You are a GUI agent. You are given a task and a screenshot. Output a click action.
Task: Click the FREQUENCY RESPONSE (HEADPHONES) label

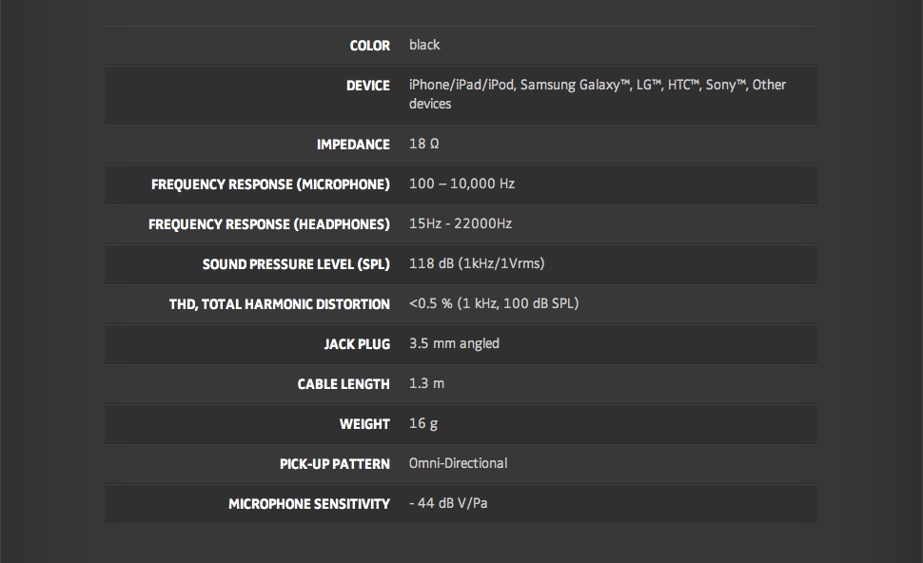click(x=269, y=224)
